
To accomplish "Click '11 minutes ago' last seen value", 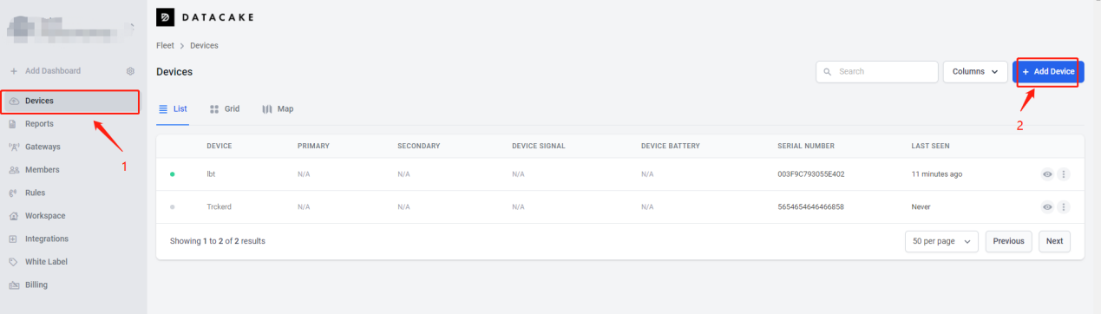I will tap(936, 174).
